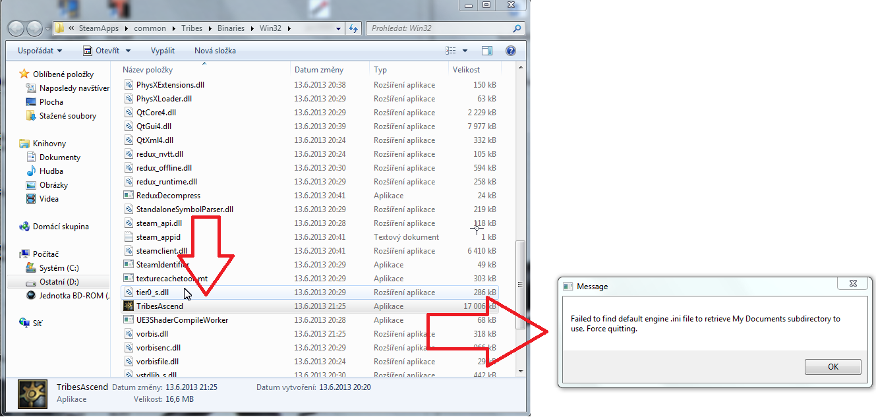This screenshot has height=417, width=876.
Task: Click the Nová složka toolbar button
Action: [x=215, y=51]
